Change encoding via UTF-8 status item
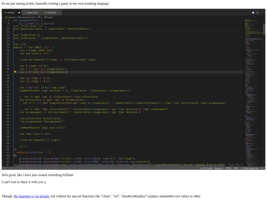This screenshot has width=267, height=200. (228, 168)
